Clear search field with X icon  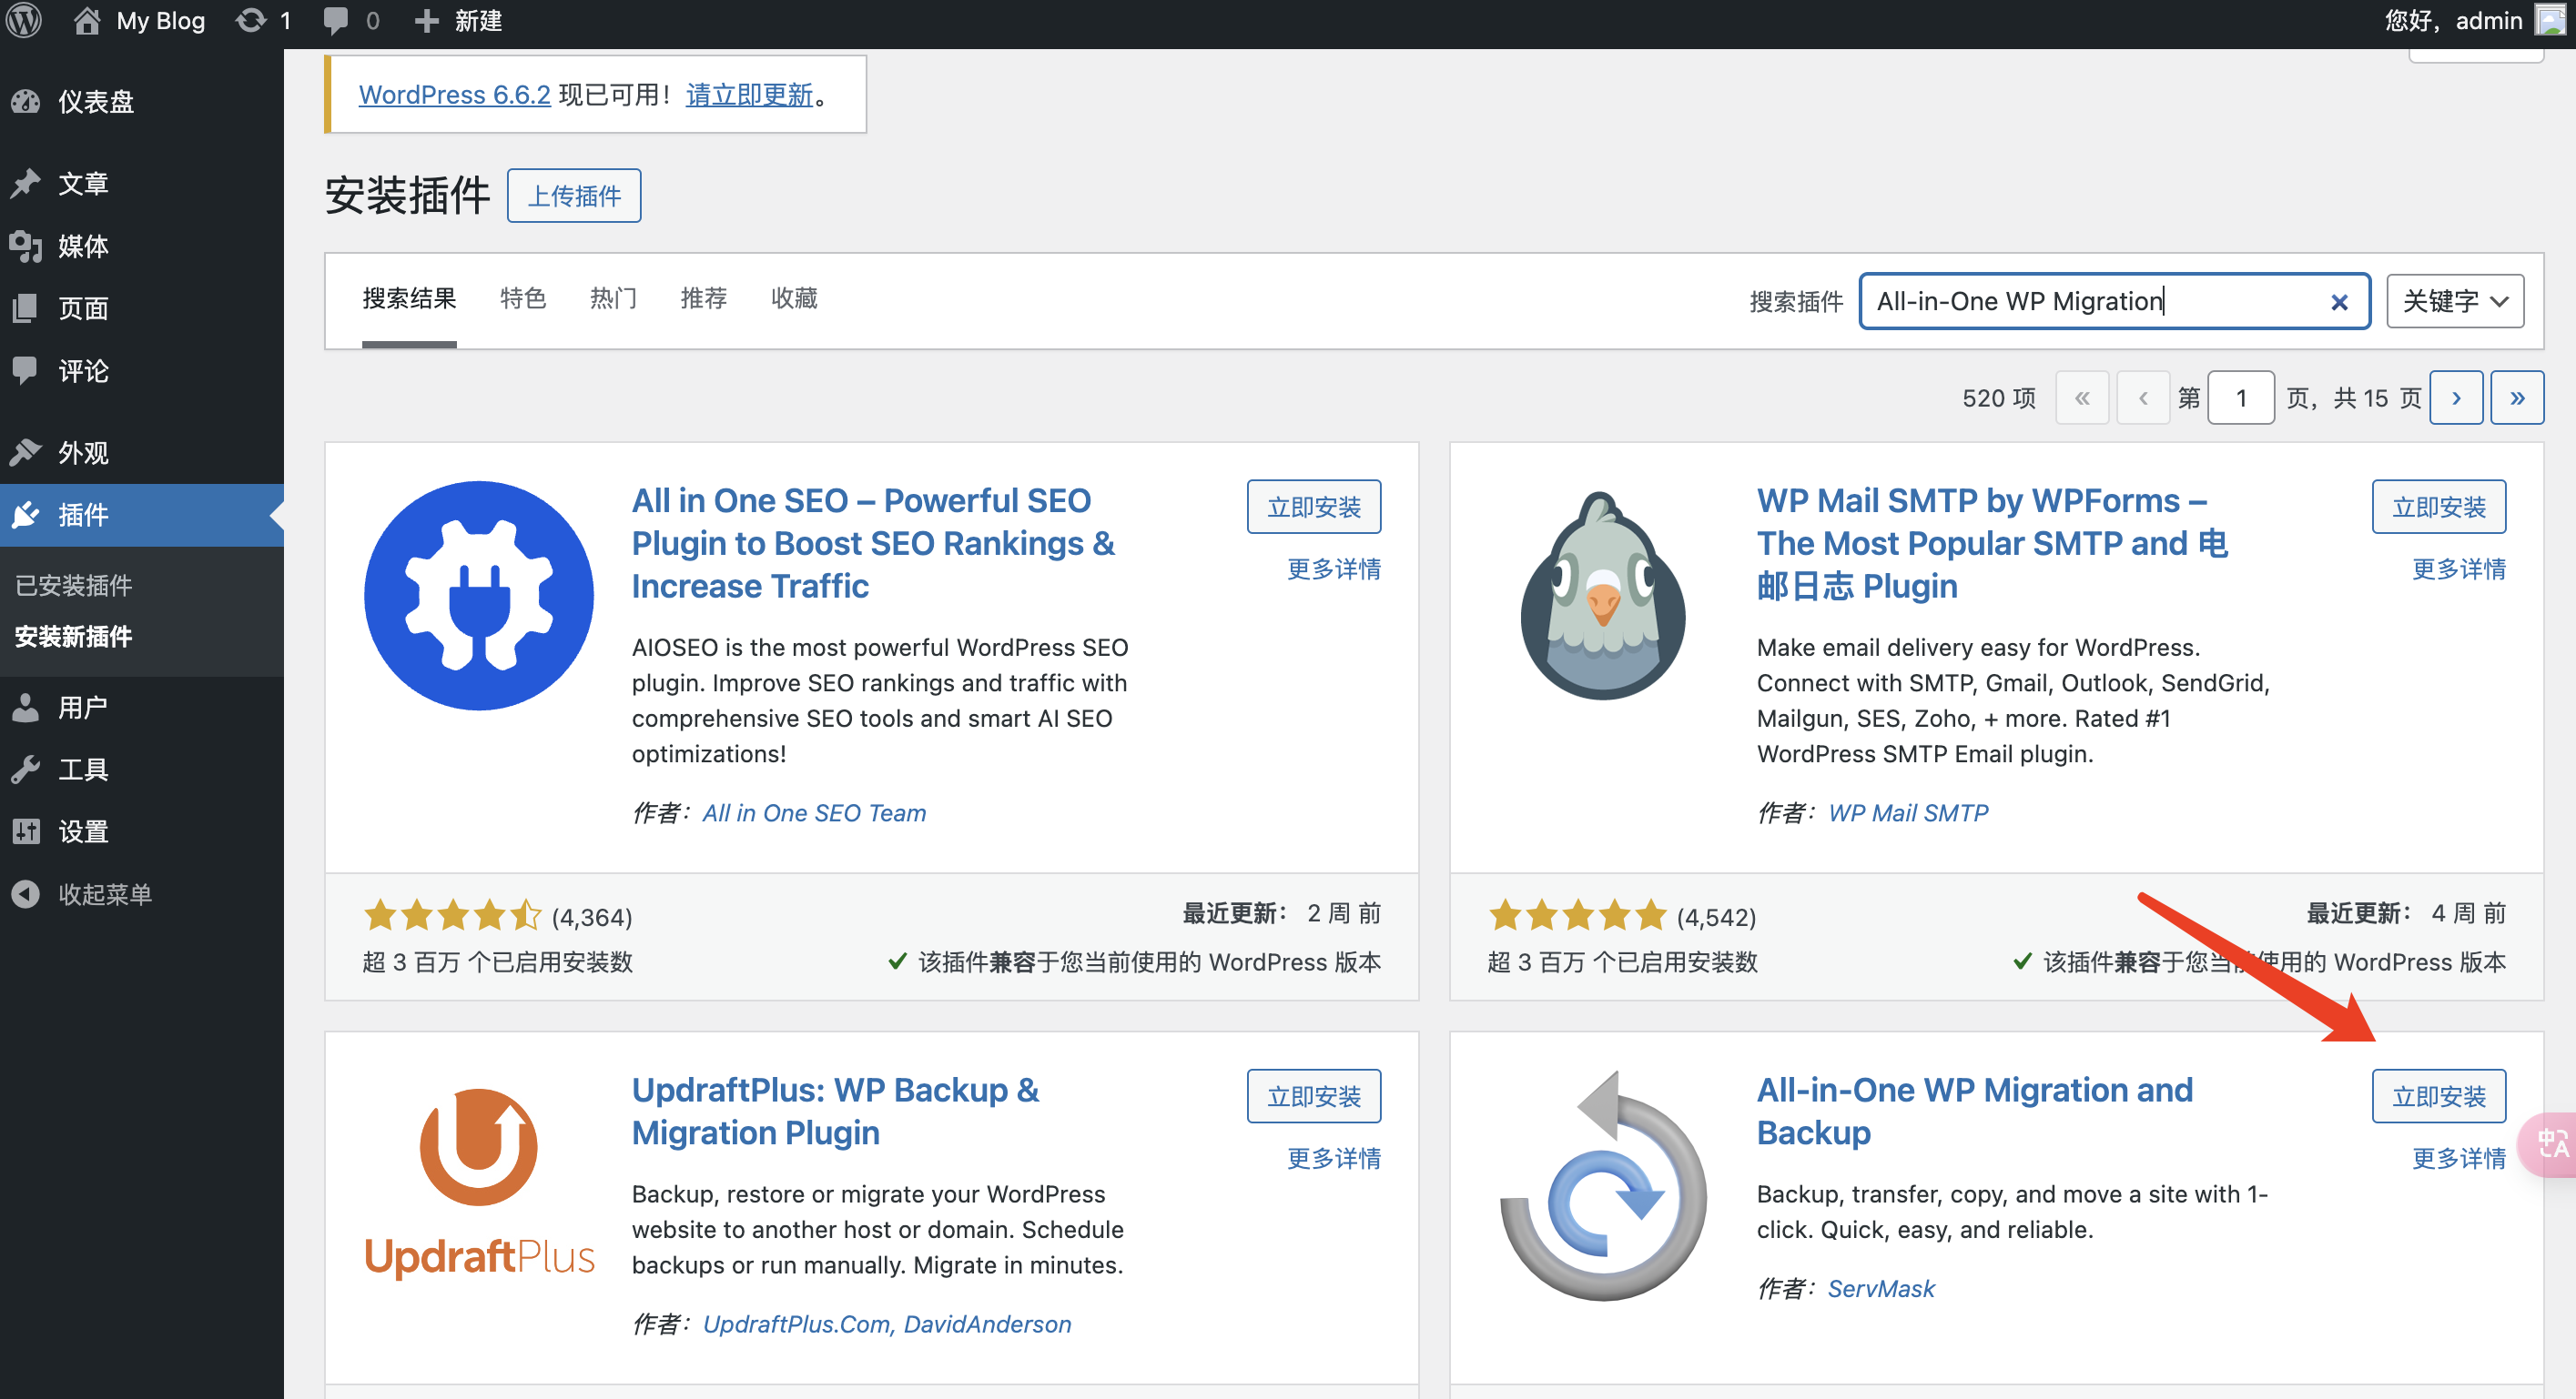click(2339, 302)
